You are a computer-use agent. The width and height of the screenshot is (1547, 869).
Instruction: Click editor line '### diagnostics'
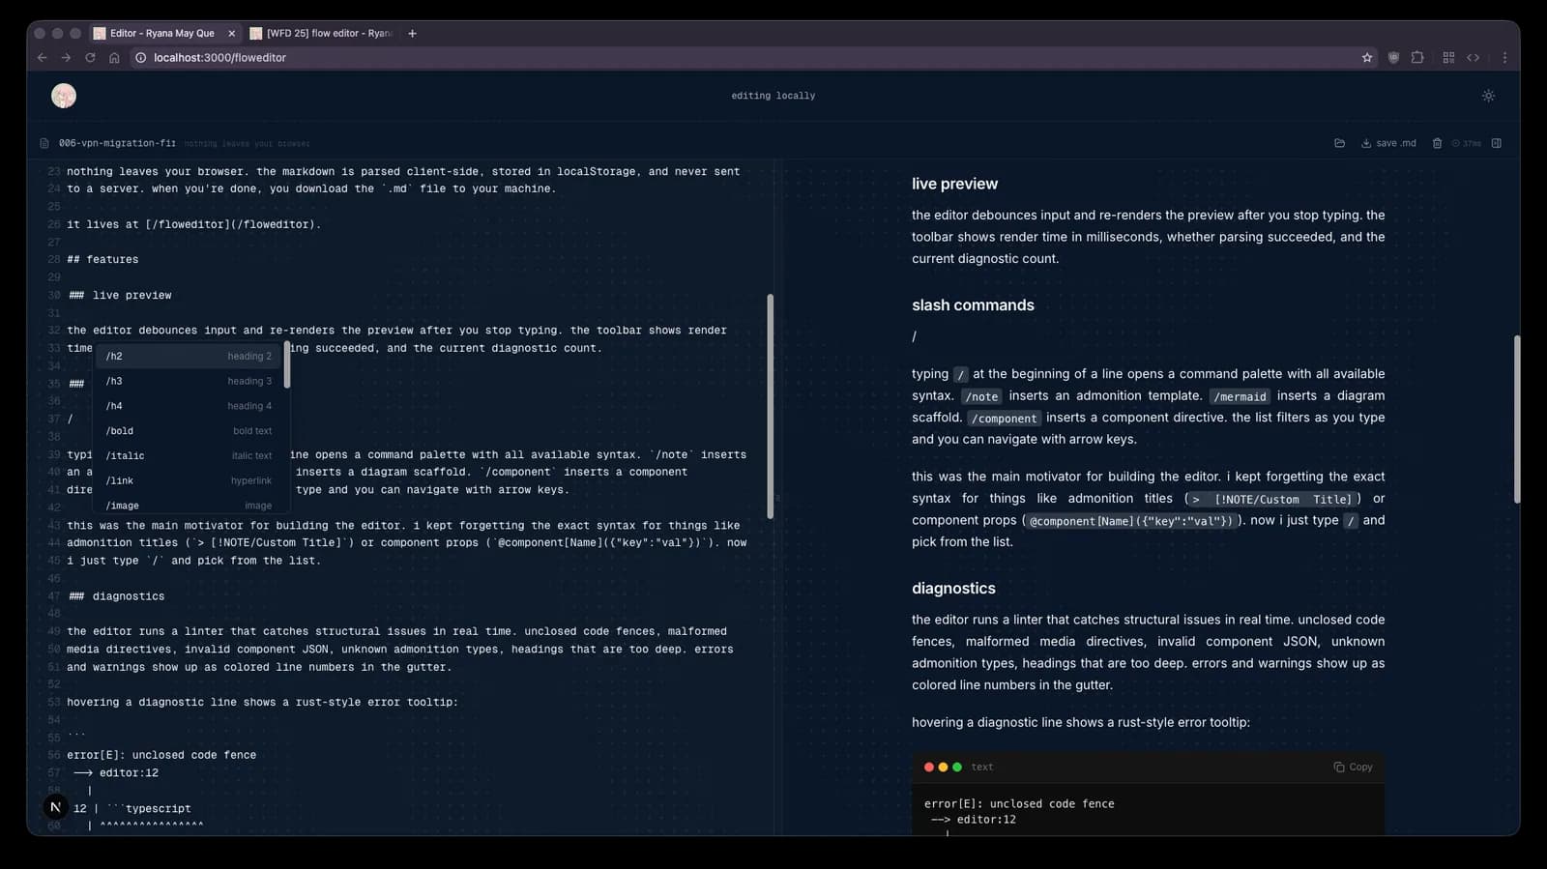pos(116,595)
